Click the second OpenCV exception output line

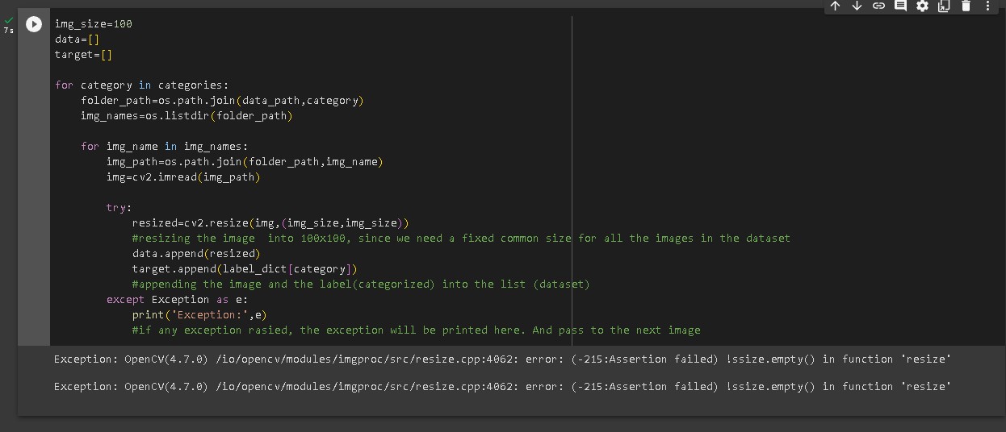(502, 387)
